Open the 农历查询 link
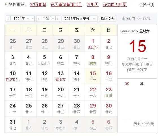This screenshot has height=137, width=163. [38, 5]
